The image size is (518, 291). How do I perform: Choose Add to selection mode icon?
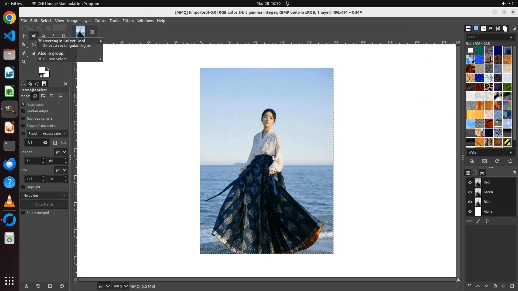tap(43, 96)
